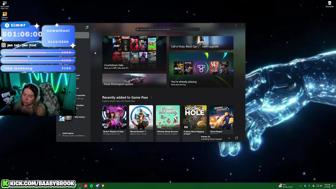Show hidden system tray icons
This screenshot has height=189, width=336.
point(301,186)
